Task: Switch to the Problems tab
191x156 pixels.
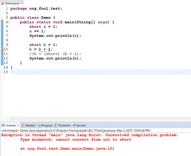Action: (64, 125)
